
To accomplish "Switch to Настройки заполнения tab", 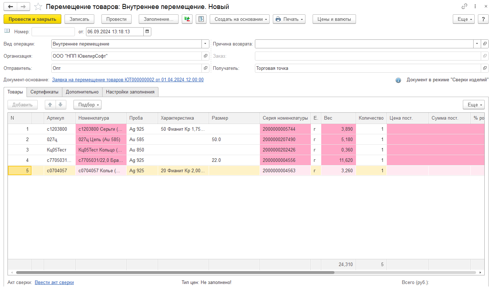I will tap(130, 92).
